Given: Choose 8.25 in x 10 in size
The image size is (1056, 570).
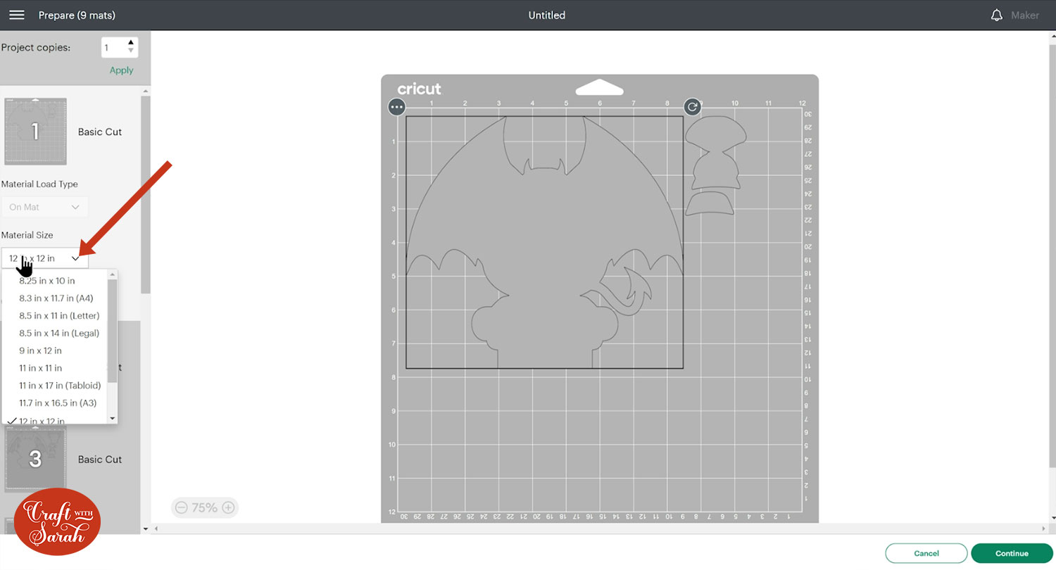Looking at the screenshot, I should pyautogui.click(x=47, y=281).
